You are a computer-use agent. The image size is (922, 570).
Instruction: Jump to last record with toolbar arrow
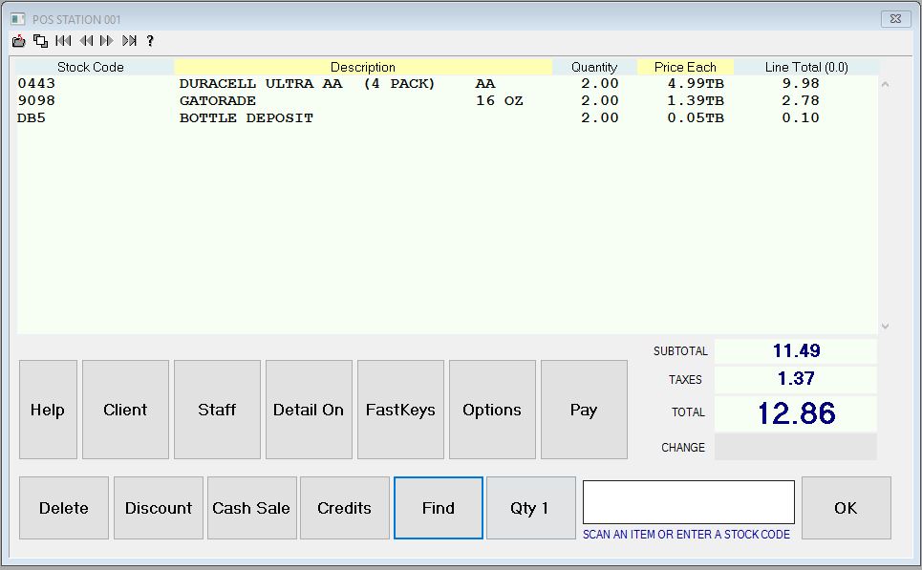129,41
